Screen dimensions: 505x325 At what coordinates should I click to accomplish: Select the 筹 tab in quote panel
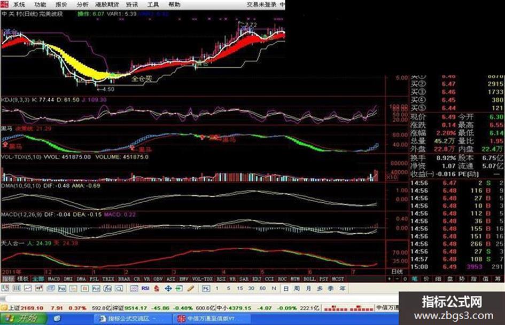coord(498,279)
